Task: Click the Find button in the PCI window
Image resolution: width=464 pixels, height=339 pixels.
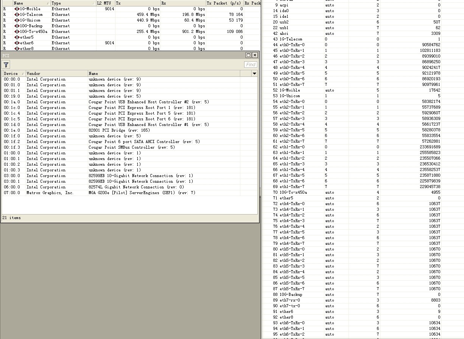Action: [250, 64]
